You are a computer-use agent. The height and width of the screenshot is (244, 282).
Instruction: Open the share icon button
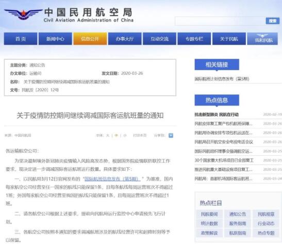(x=171, y=135)
